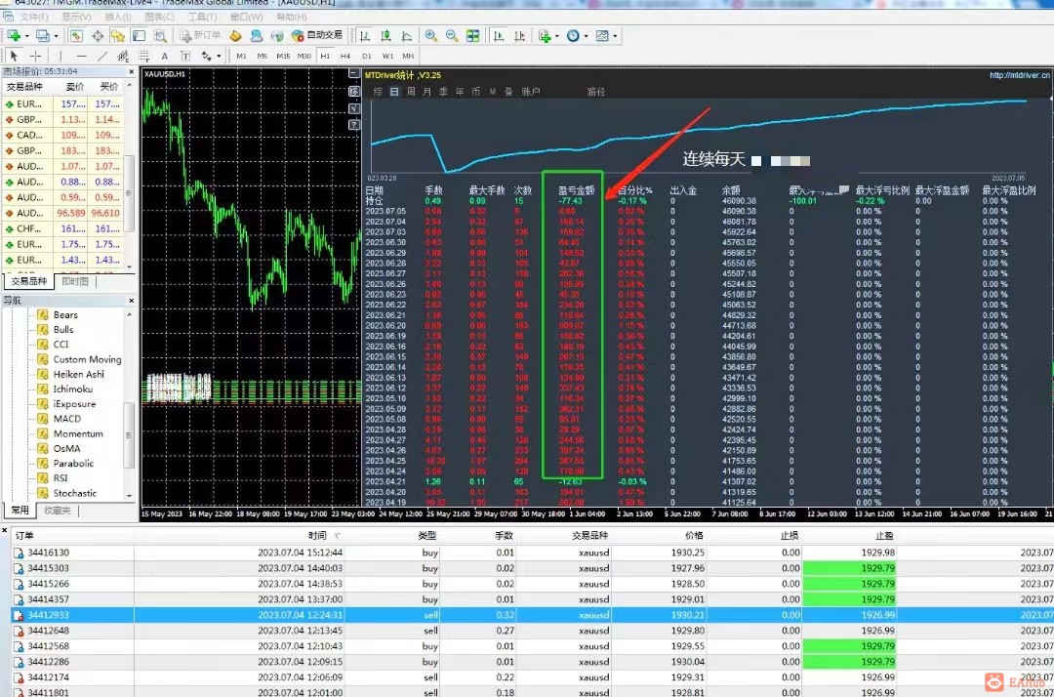Image resolution: width=1054 pixels, height=697 pixels.
Task: Toggle the Chart Shift icon
Action: (x=519, y=35)
